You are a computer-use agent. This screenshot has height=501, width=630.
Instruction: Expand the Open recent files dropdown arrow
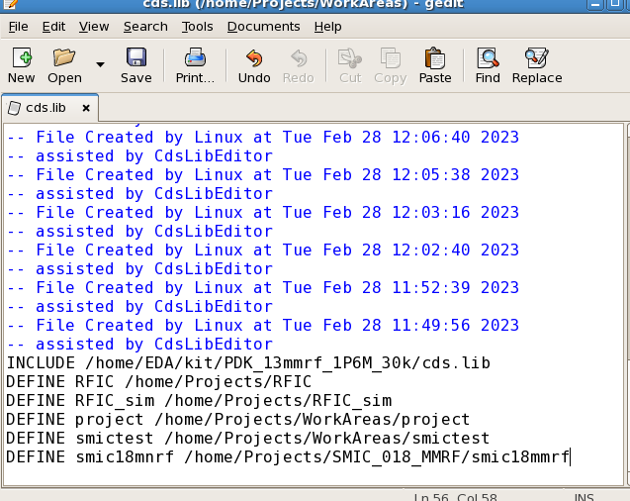[100, 65]
